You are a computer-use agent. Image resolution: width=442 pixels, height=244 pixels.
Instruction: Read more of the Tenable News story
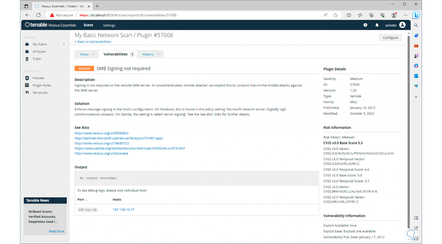click(57, 231)
